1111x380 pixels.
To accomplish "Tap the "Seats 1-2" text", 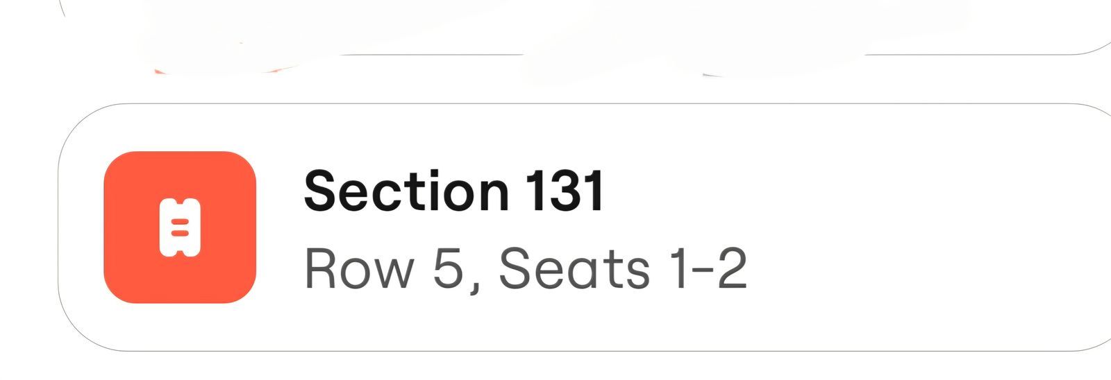I will 622,269.
